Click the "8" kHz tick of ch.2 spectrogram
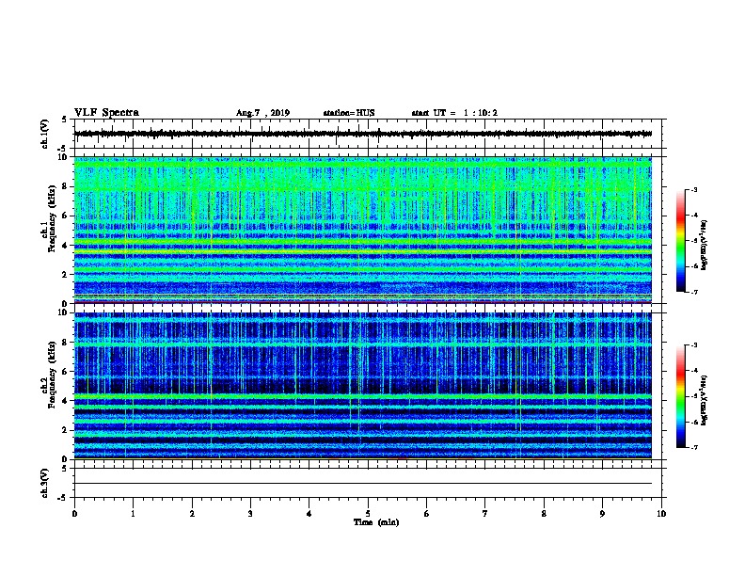745x576 pixels. click(66, 343)
